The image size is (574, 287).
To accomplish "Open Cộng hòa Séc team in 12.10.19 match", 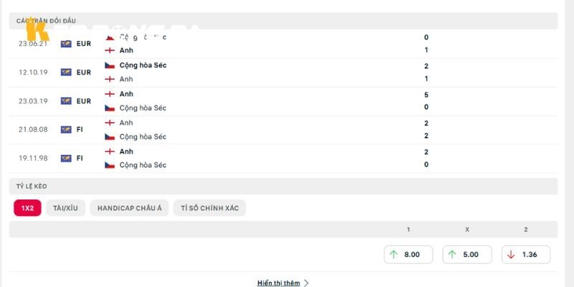I will point(143,65).
